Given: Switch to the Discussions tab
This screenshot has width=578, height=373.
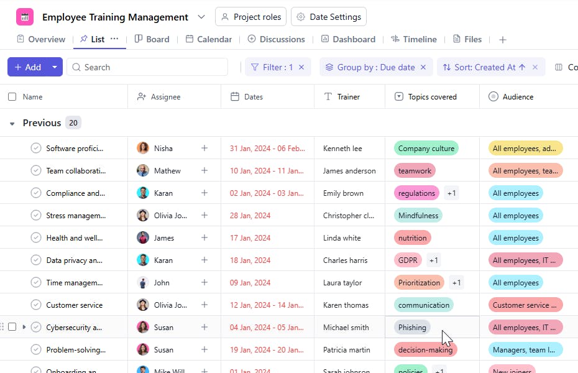Looking at the screenshot, I should click(276, 39).
